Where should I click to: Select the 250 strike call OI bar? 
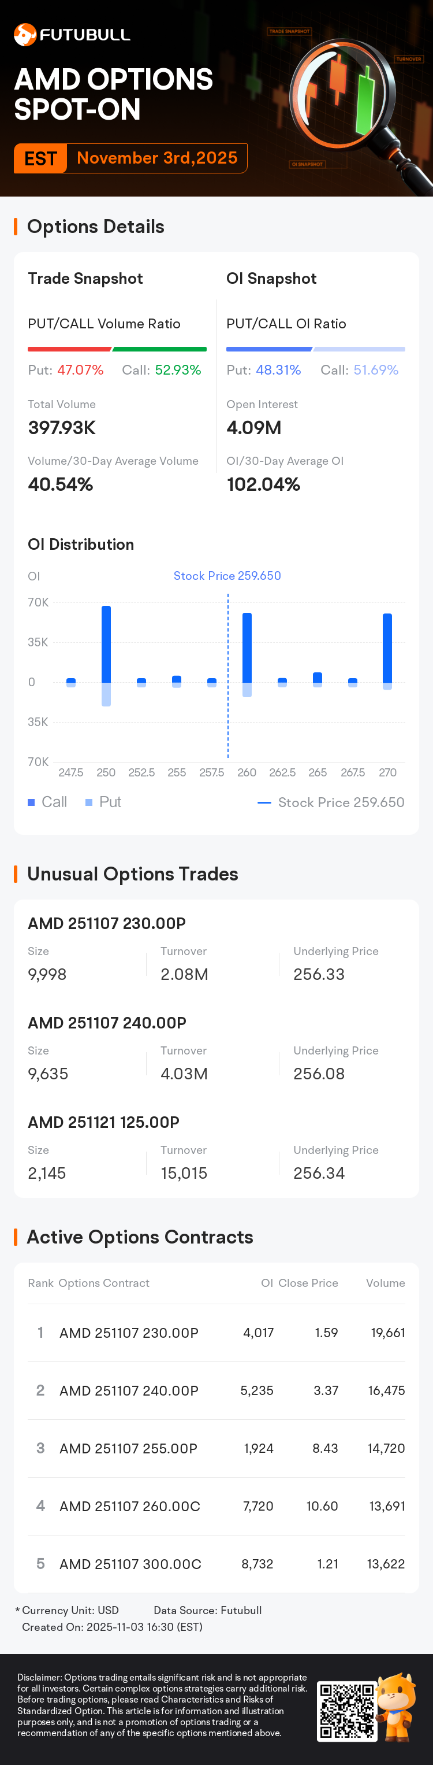click(106, 644)
